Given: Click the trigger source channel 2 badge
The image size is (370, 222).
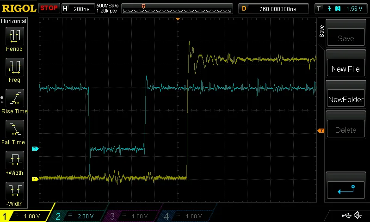Looking at the screenshot, I should [x=338, y=9].
